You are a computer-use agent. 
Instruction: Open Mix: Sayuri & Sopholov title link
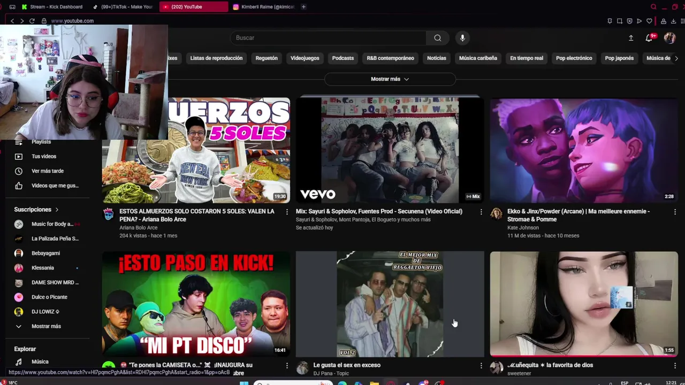coord(379,212)
